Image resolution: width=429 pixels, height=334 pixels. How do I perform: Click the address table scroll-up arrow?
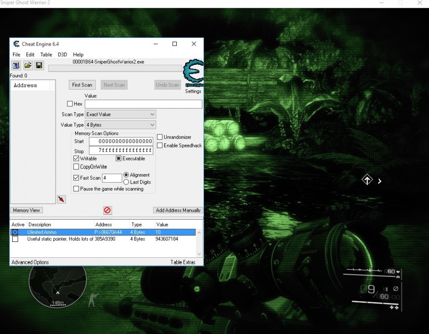click(199, 233)
